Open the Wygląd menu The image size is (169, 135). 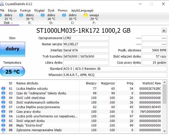[39, 10]
